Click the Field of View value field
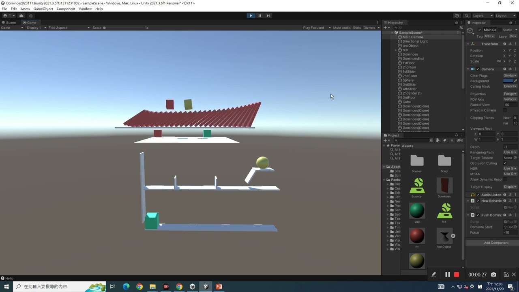This screenshot has width=519, height=292. (x=510, y=105)
